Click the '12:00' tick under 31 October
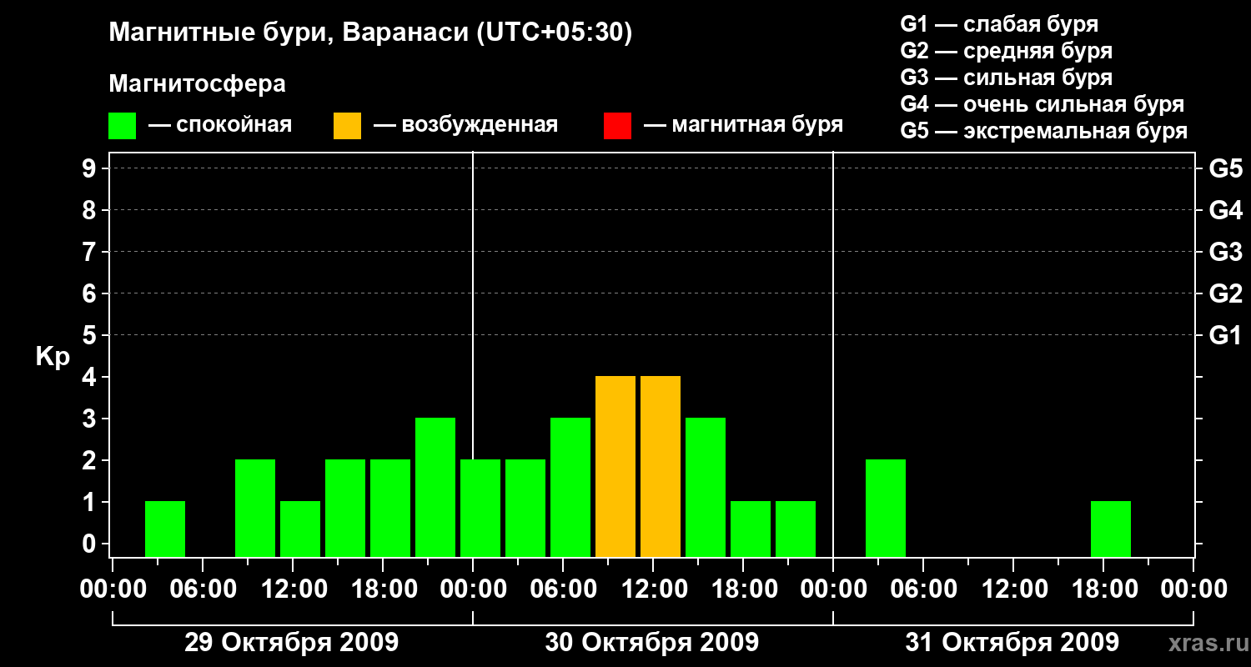Viewport: 1251px width, 667px height. point(1013,589)
